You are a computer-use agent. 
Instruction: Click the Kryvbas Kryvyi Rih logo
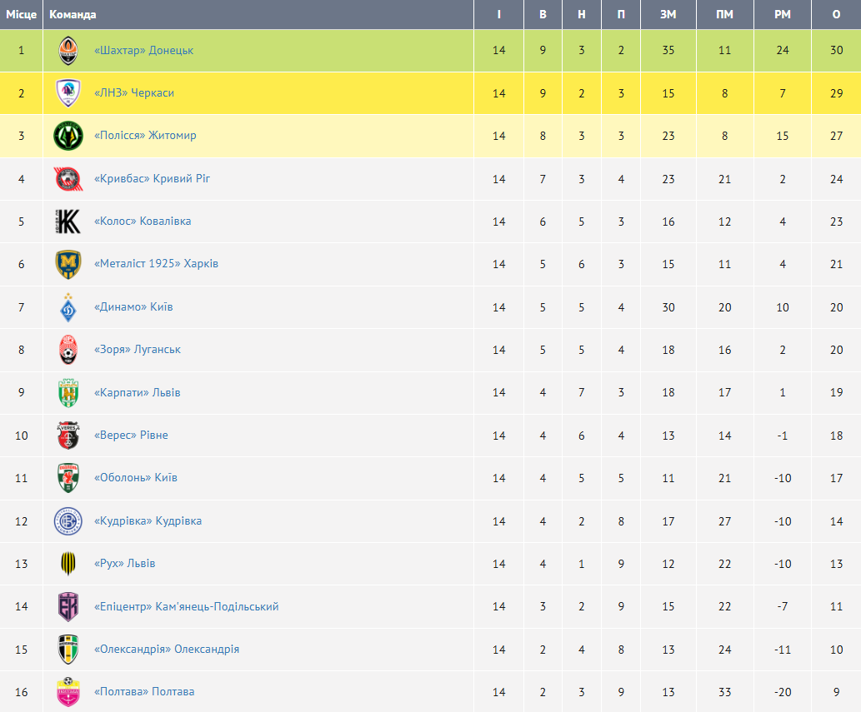pos(68,179)
